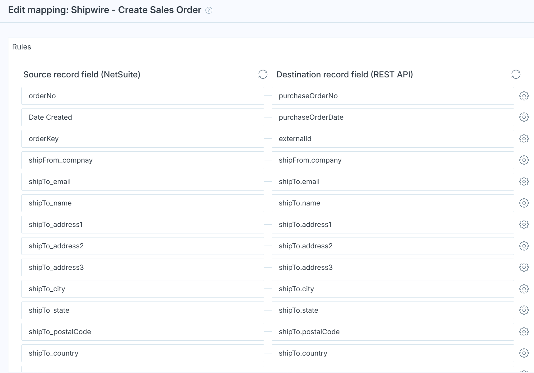Click the orderNo source field

(142, 96)
